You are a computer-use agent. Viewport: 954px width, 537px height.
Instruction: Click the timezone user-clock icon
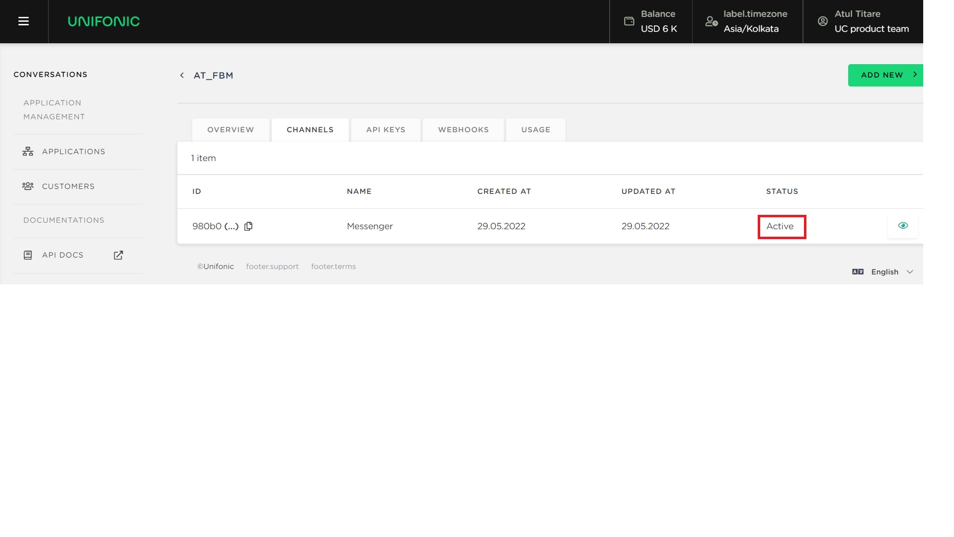[712, 21]
